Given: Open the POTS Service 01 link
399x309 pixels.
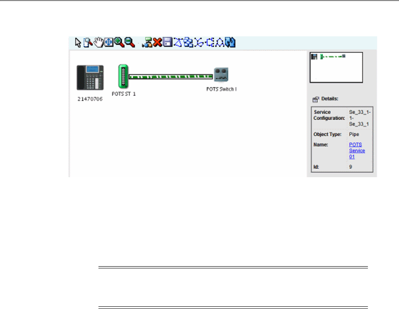Looking at the screenshot, I should [357, 150].
